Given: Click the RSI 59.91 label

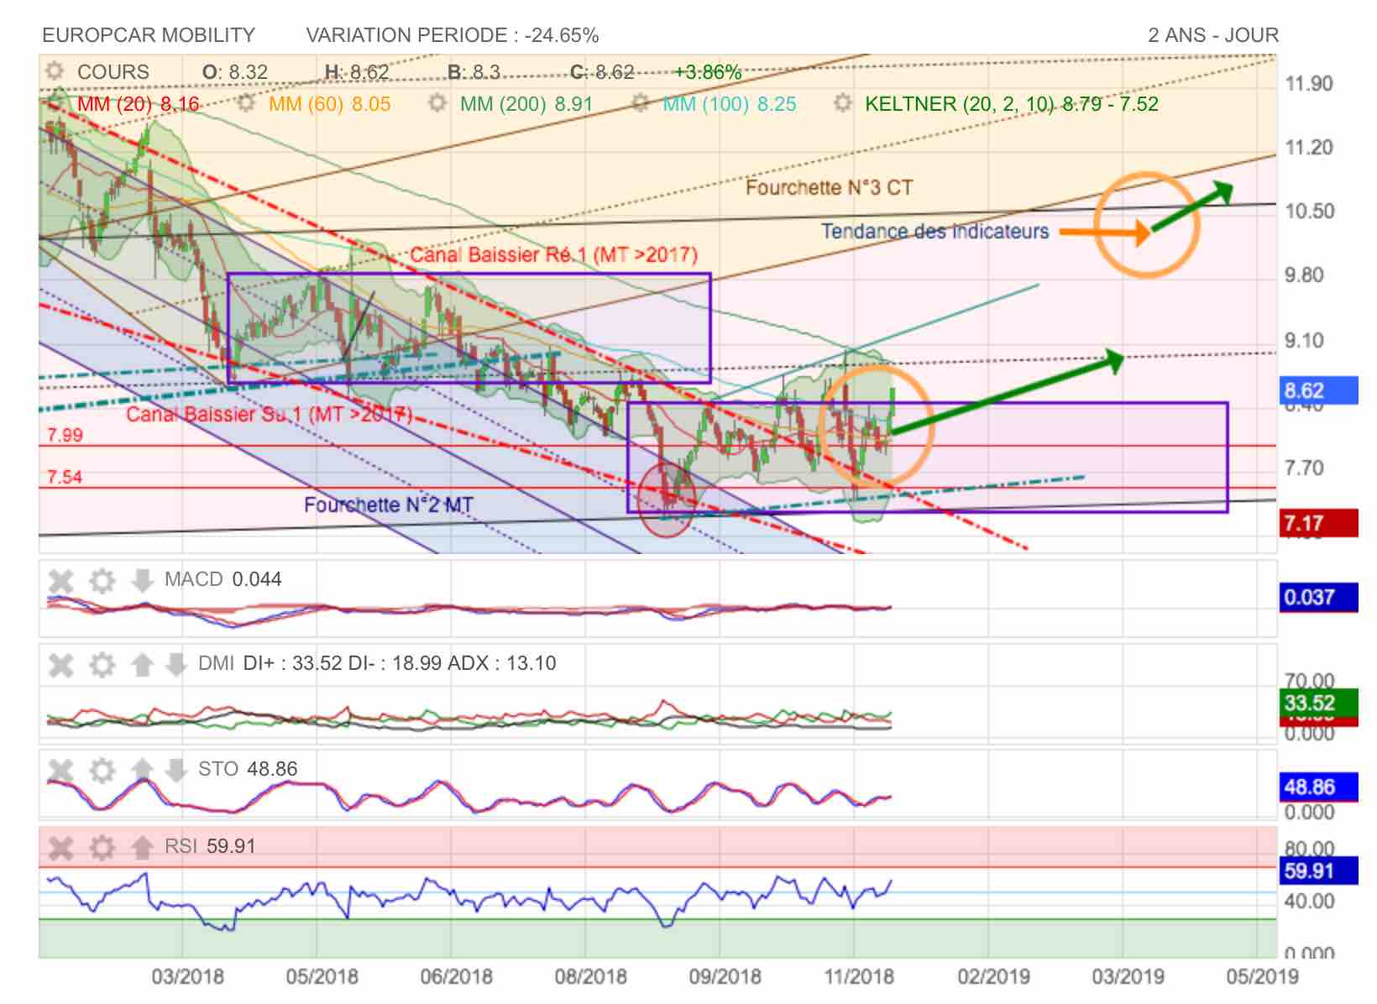Looking at the screenshot, I should tap(210, 846).
